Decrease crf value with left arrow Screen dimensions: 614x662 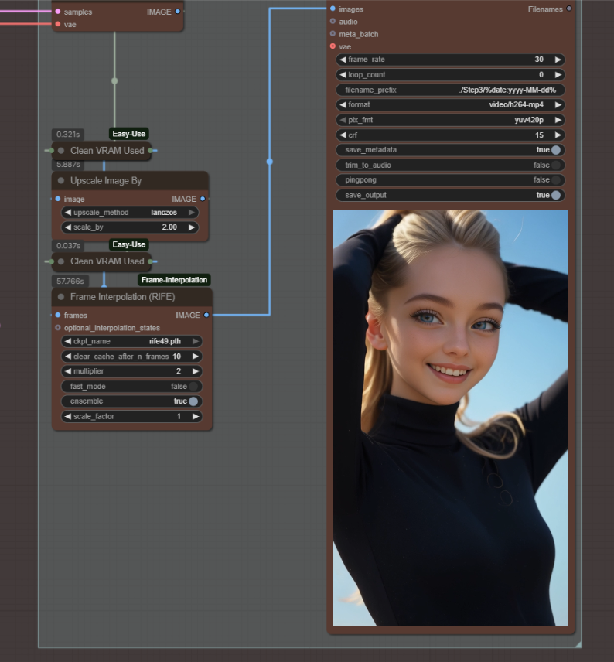(343, 135)
